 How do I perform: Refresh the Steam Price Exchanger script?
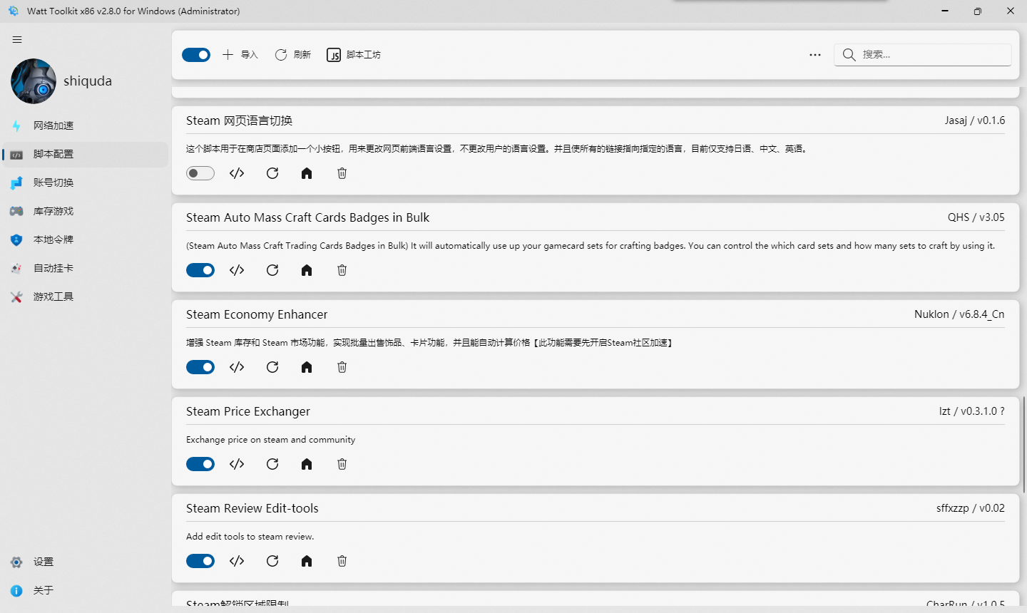272,464
